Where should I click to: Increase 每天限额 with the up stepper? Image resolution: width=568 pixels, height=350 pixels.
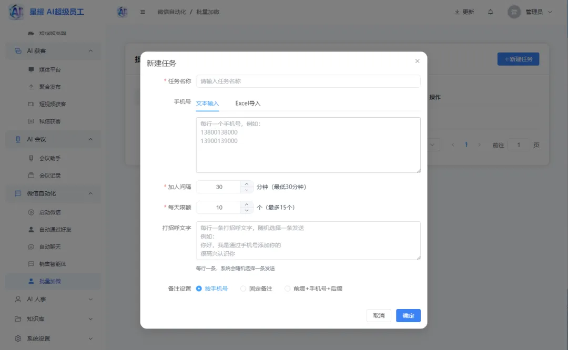click(246, 204)
